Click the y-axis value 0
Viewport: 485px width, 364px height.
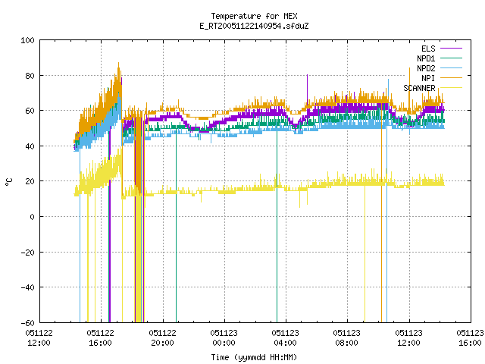click(x=32, y=217)
